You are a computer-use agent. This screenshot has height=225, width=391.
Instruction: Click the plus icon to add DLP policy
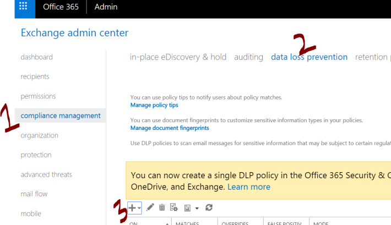pyautogui.click(x=132, y=208)
